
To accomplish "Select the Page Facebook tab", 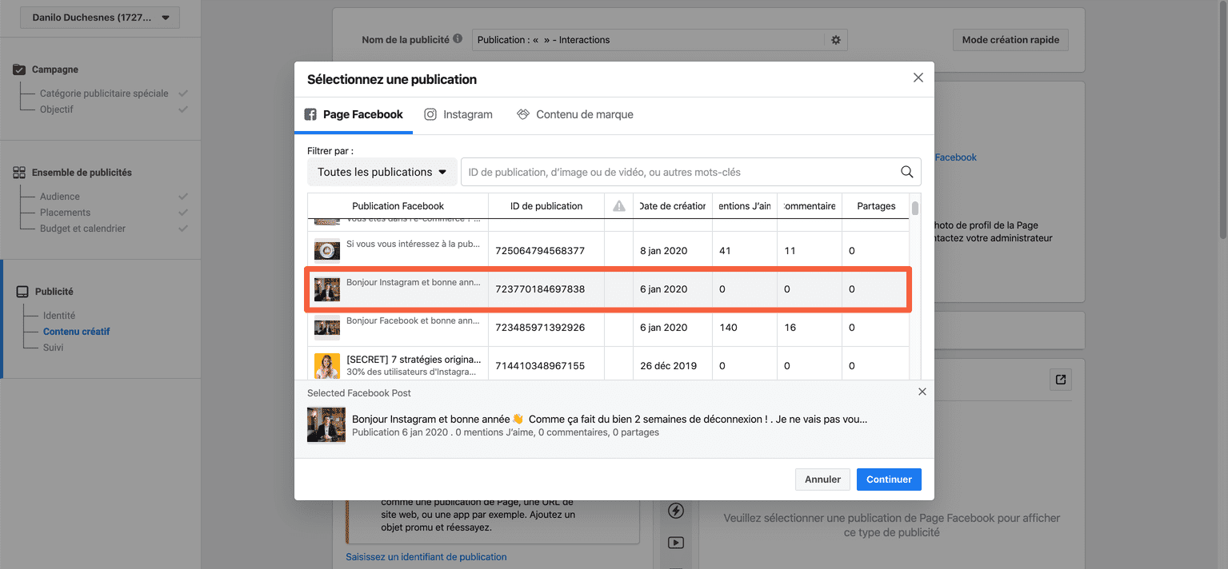I will click(x=354, y=114).
